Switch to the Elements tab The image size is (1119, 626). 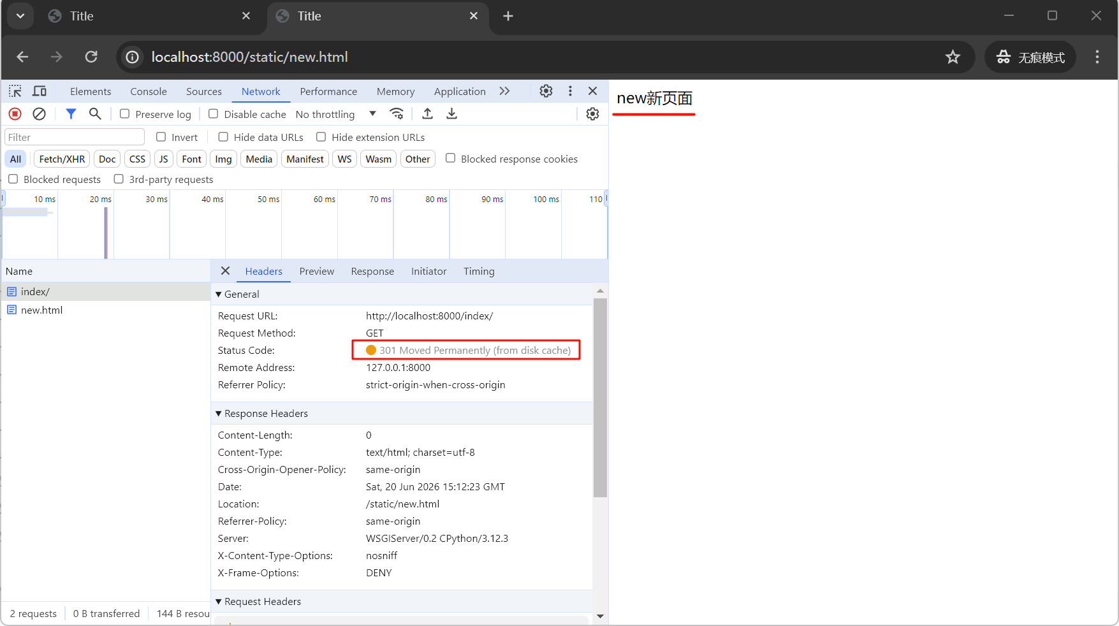pos(91,91)
